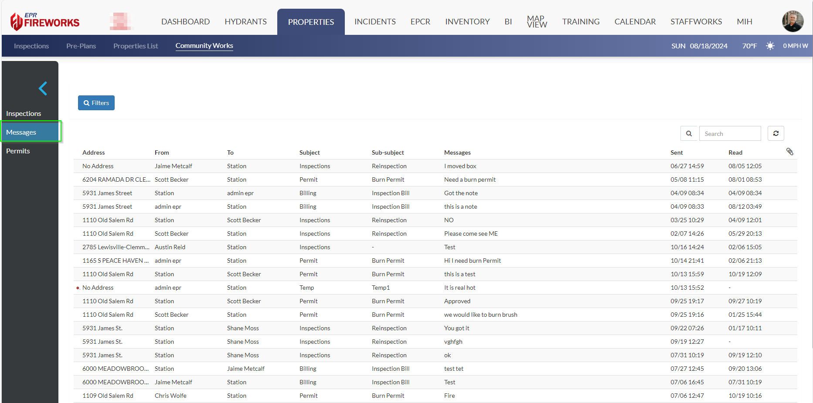Viewport: 813px width, 403px height.
Task: Switch to the Incidents tab
Action: point(375,22)
